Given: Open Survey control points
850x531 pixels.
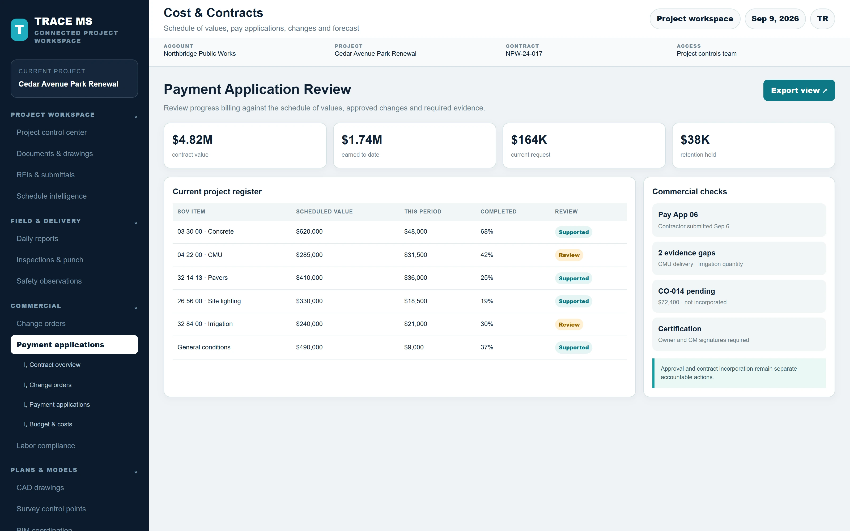Looking at the screenshot, I should tap(74, 509).
